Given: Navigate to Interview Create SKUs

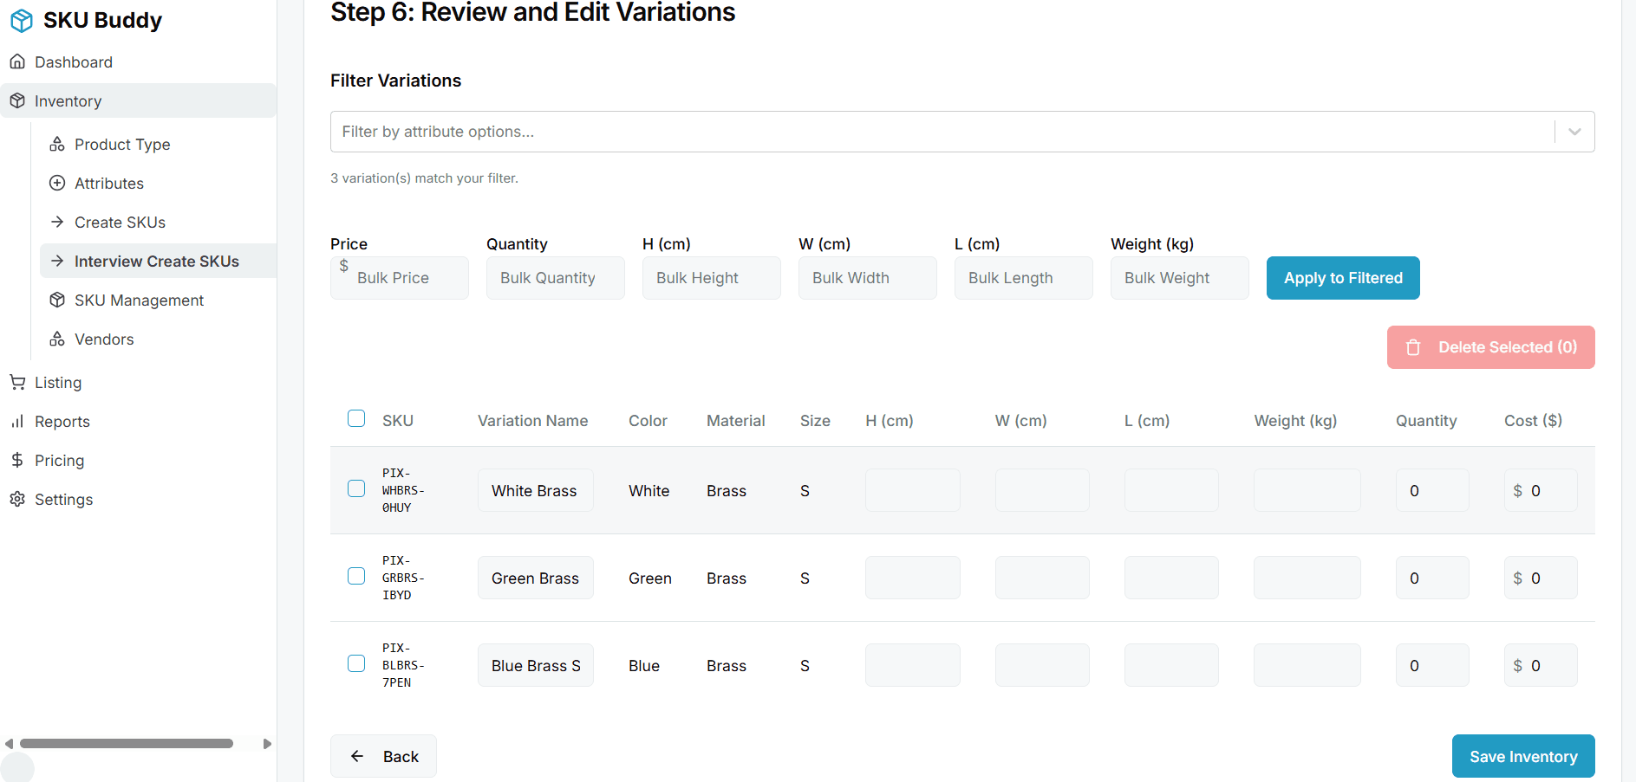Looking at the screenshot, I should (157, 261).
